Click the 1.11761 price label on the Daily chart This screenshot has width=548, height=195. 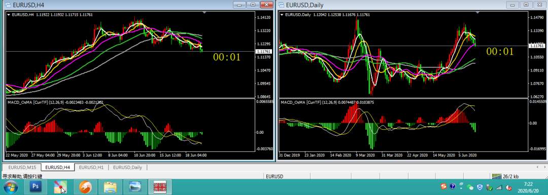point(537,46)
